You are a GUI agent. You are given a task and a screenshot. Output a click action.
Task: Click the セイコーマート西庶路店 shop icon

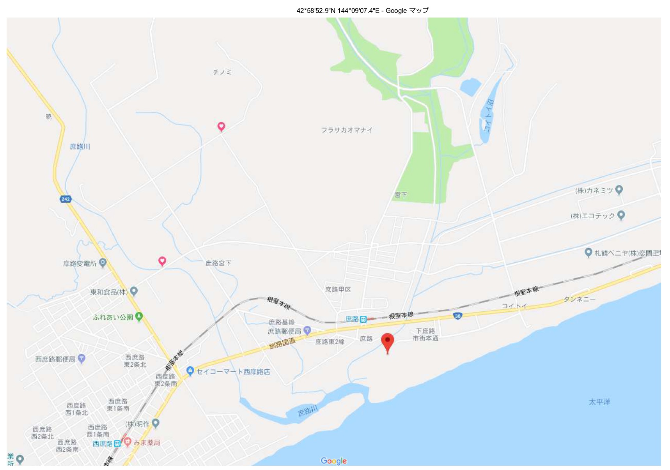pos(190,371)
